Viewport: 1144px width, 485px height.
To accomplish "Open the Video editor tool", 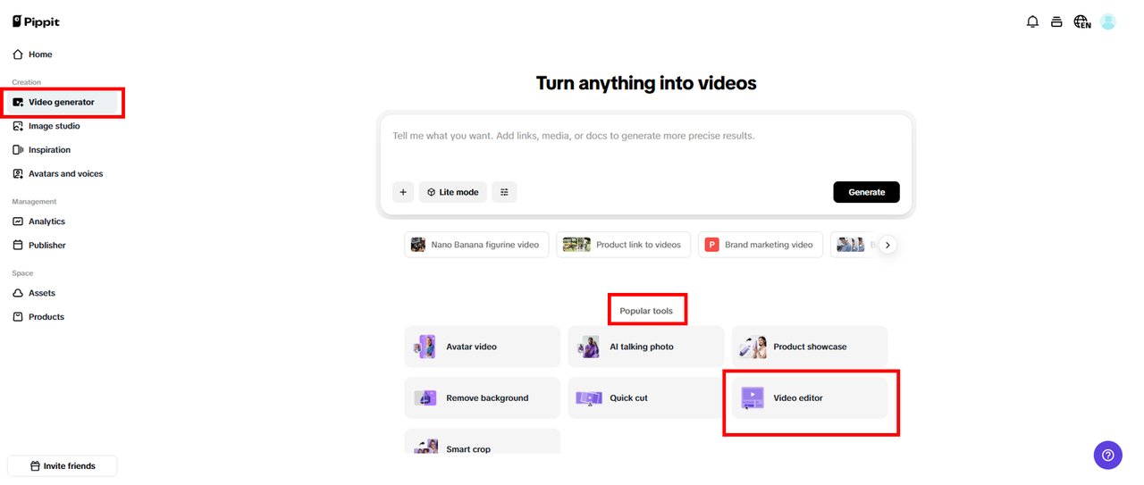I will coord(809,398).
